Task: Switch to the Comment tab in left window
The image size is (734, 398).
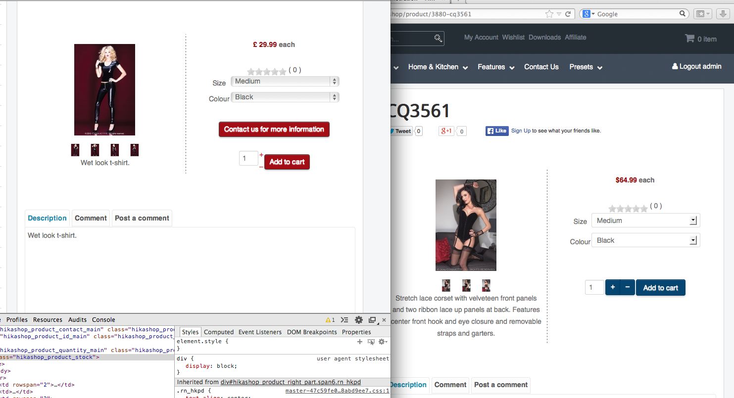Action: tap(91, 218)
